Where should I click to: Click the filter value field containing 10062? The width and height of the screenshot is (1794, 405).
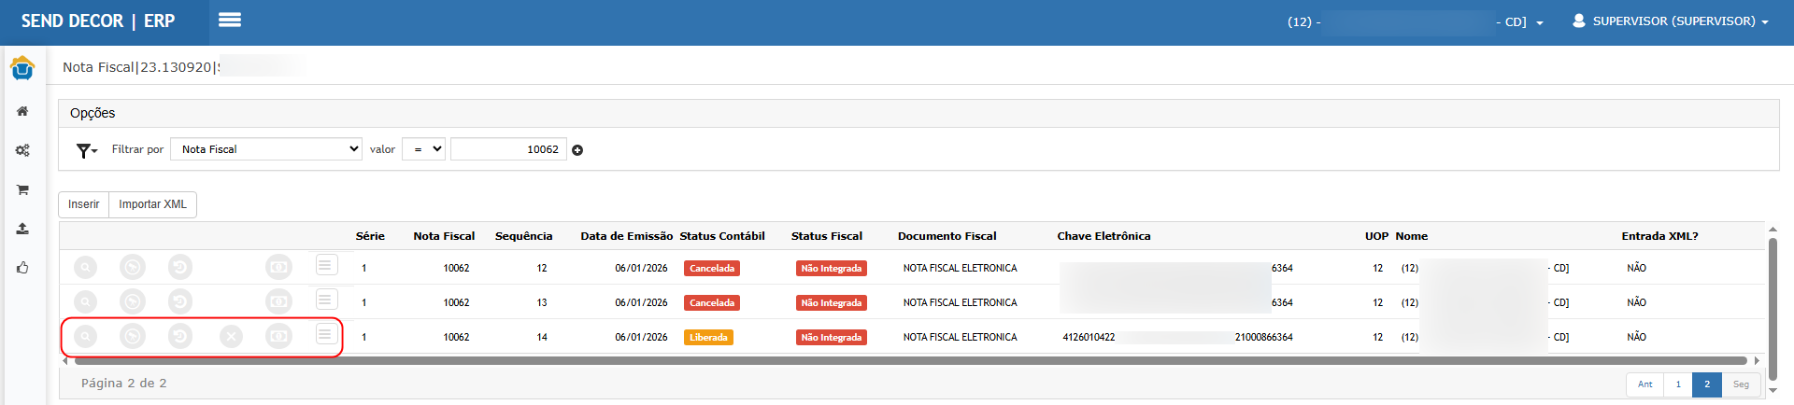508,149
